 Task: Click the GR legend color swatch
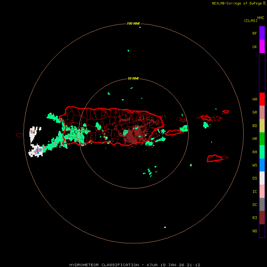coord(262,112)
